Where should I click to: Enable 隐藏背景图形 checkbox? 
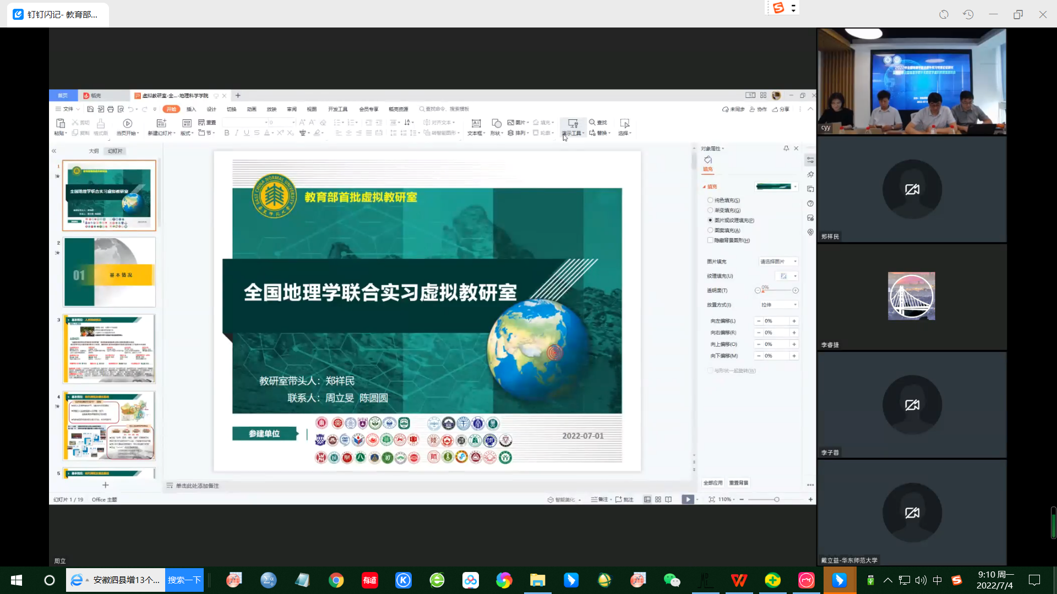point(710,240)
